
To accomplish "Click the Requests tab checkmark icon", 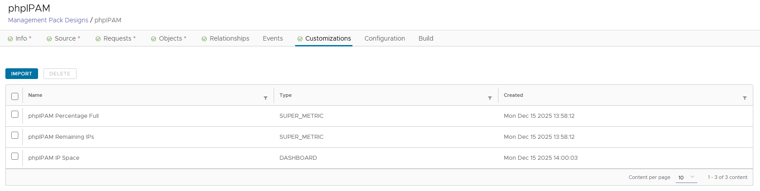I will pos(98,39).
